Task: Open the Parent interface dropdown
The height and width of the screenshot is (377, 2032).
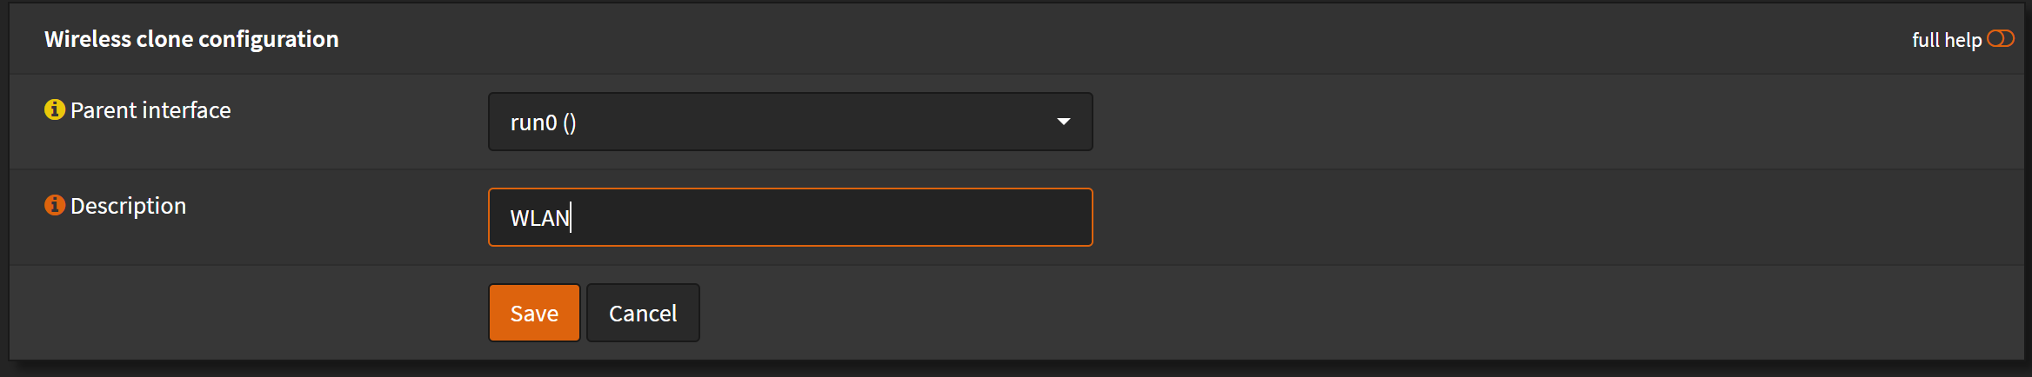Action: [790, 122]
